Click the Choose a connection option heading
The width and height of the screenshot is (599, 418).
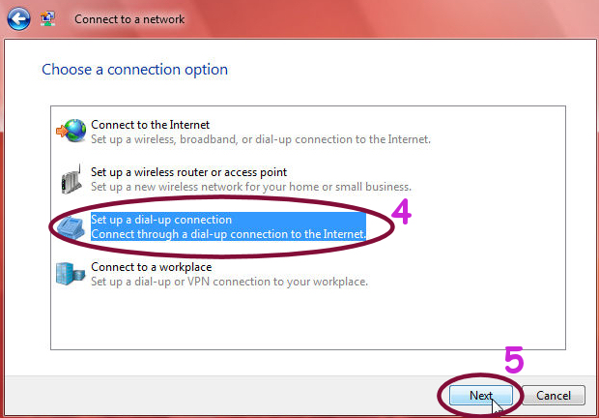(x=134, y=70)
